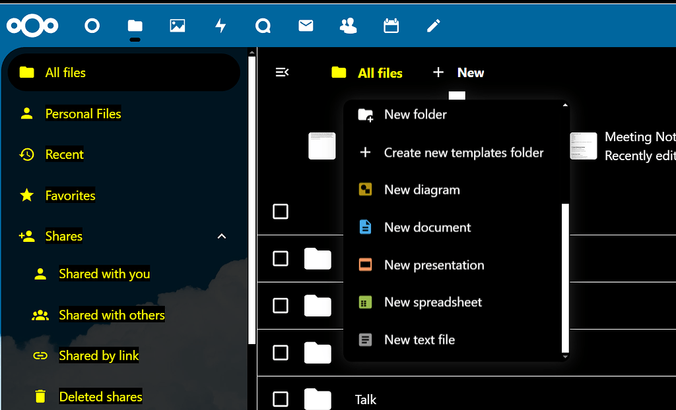Screen dimensions: 676x410
Task: Click the star icon beside Favorites
Action: (26, 196)
